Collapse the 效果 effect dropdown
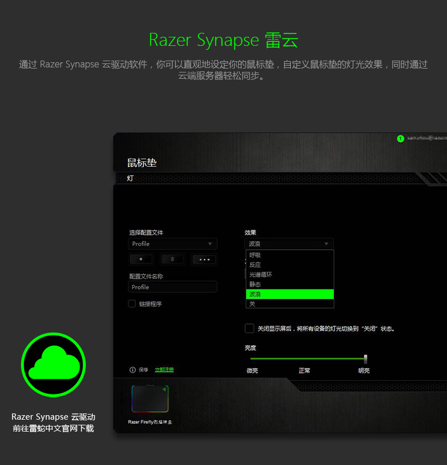This screenshot has width=447, height=465. coord(289,244)
